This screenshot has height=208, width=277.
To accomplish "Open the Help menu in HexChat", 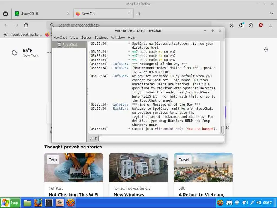I will coord(131,37).
